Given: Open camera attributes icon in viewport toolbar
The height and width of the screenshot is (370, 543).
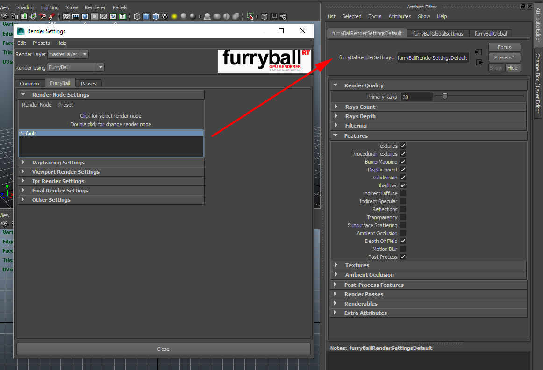Looking at the screenshot, I should (14, 16).
